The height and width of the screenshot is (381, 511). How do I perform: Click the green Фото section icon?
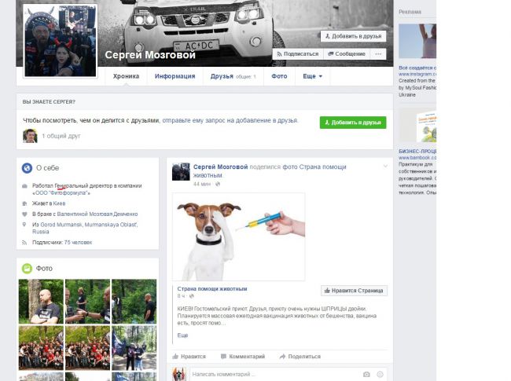pos(27,268)
